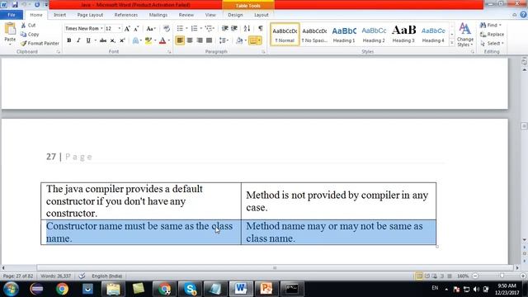Open the font size 12 dropdown
528x297 pixels.
(x=119, y=29)
